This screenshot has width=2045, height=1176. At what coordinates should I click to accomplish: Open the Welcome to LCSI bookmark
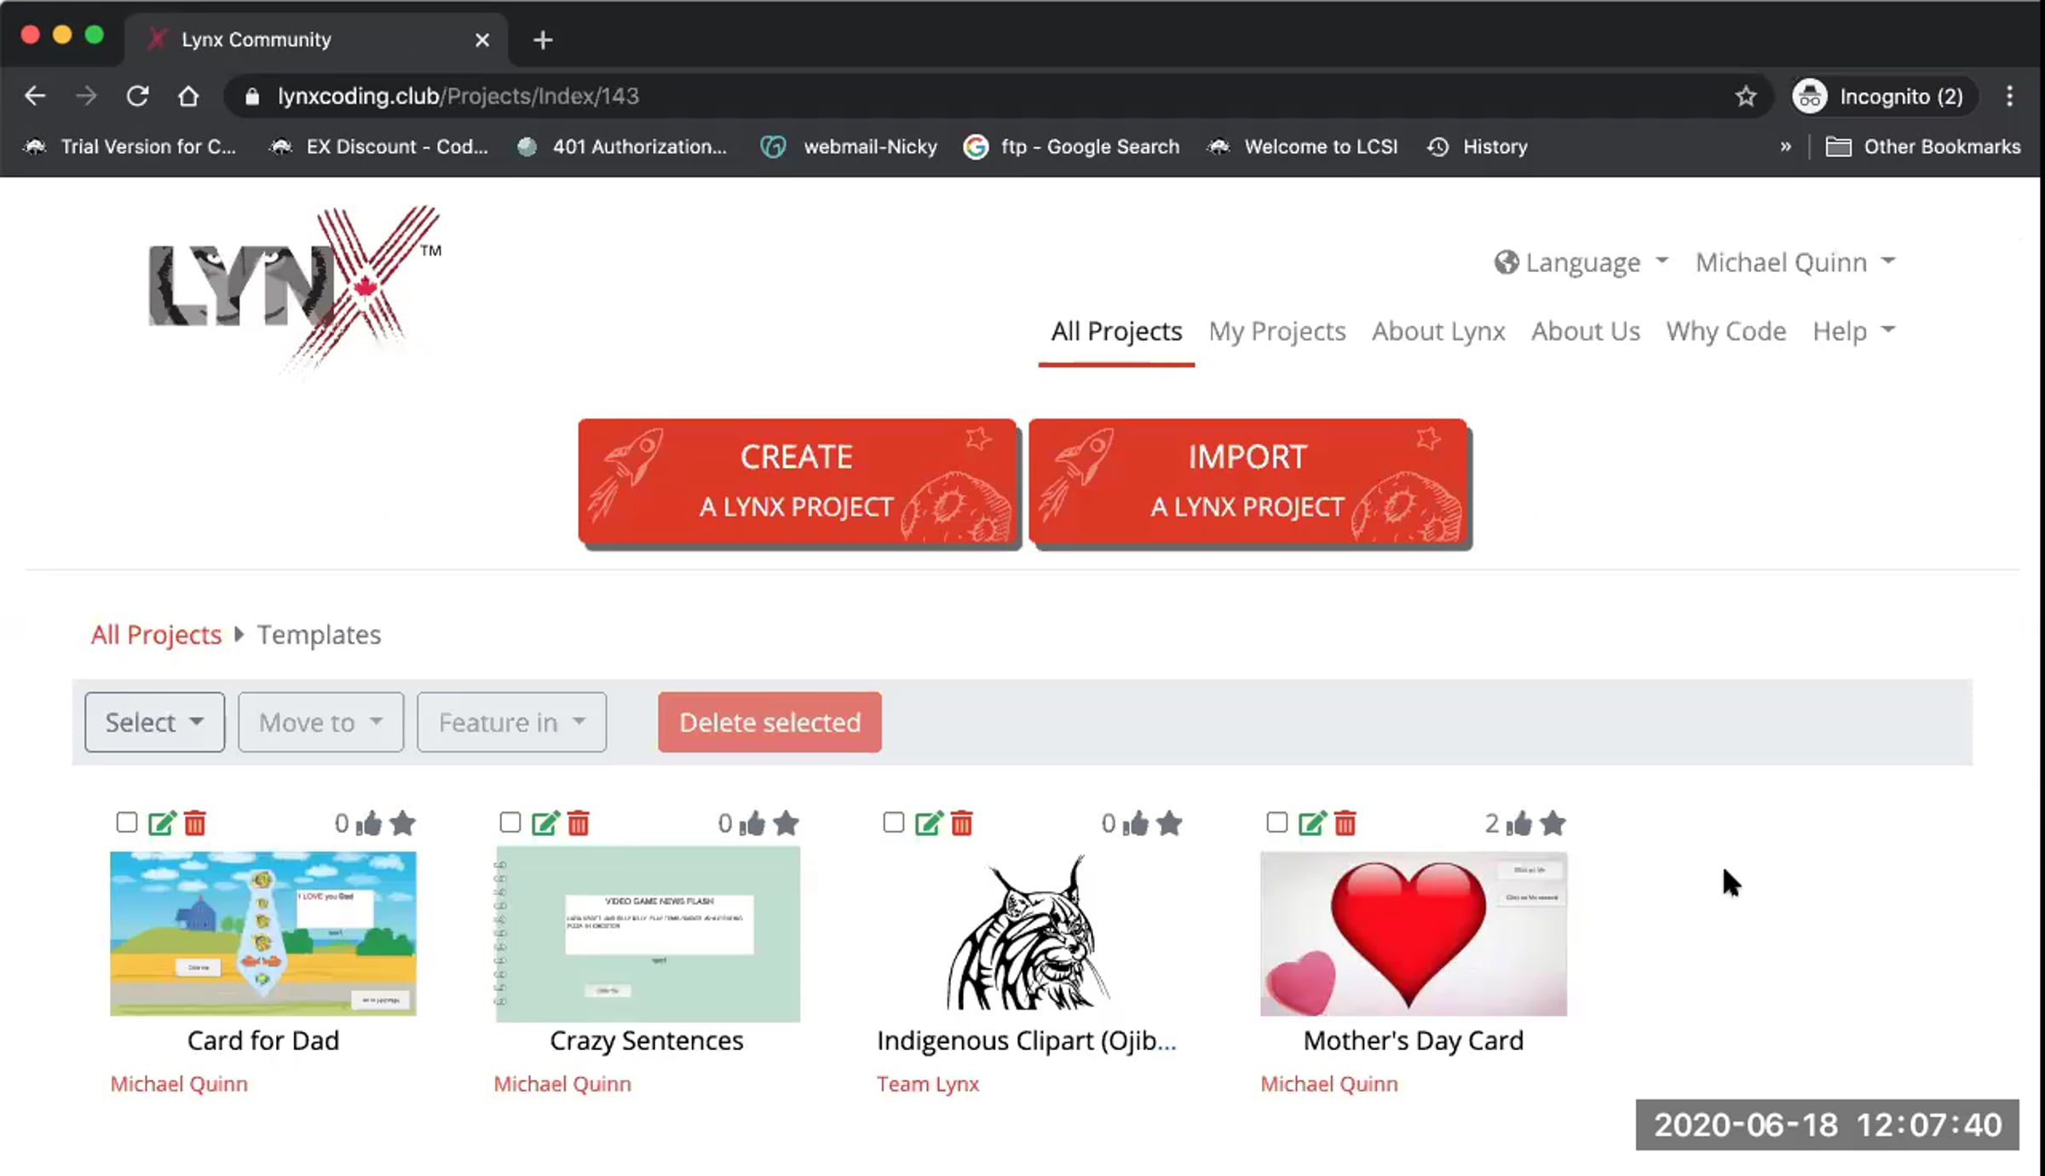point(1303,147)
